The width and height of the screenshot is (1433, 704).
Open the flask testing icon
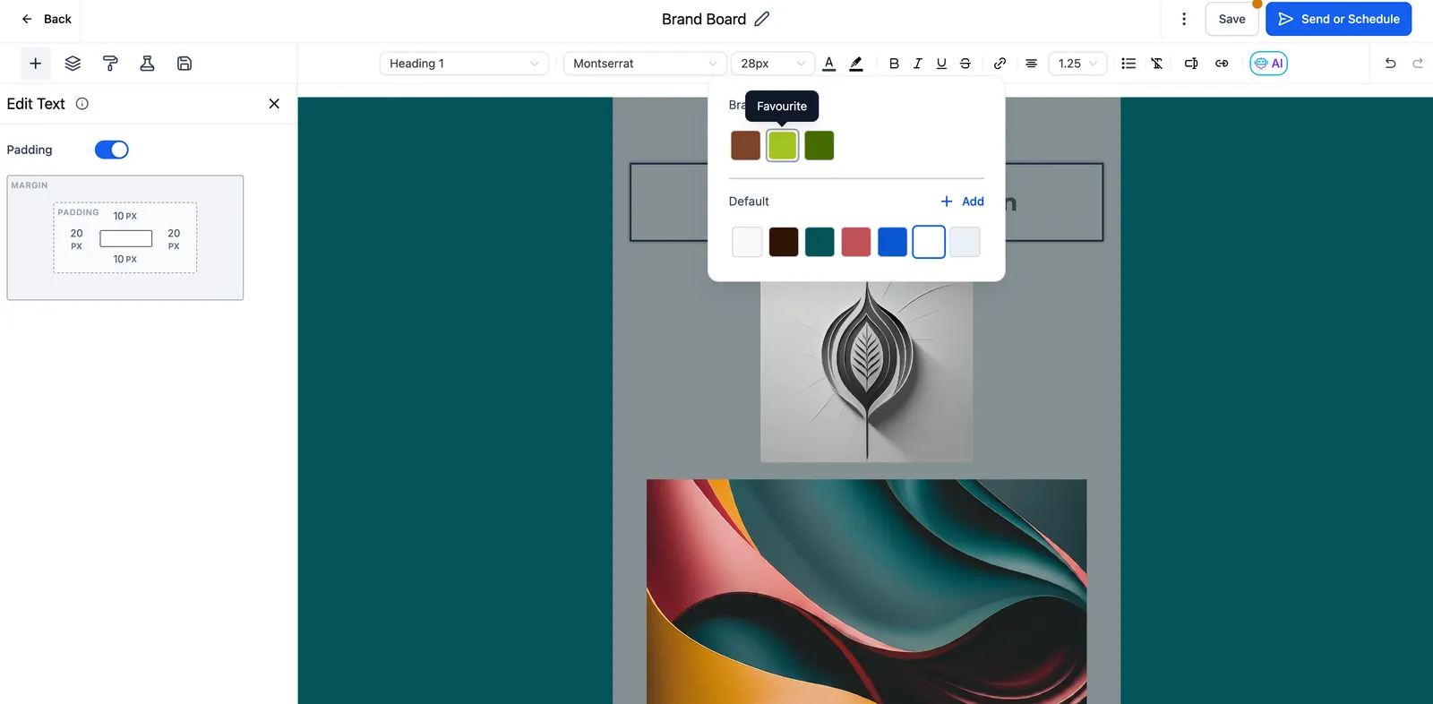click(147, 64)
